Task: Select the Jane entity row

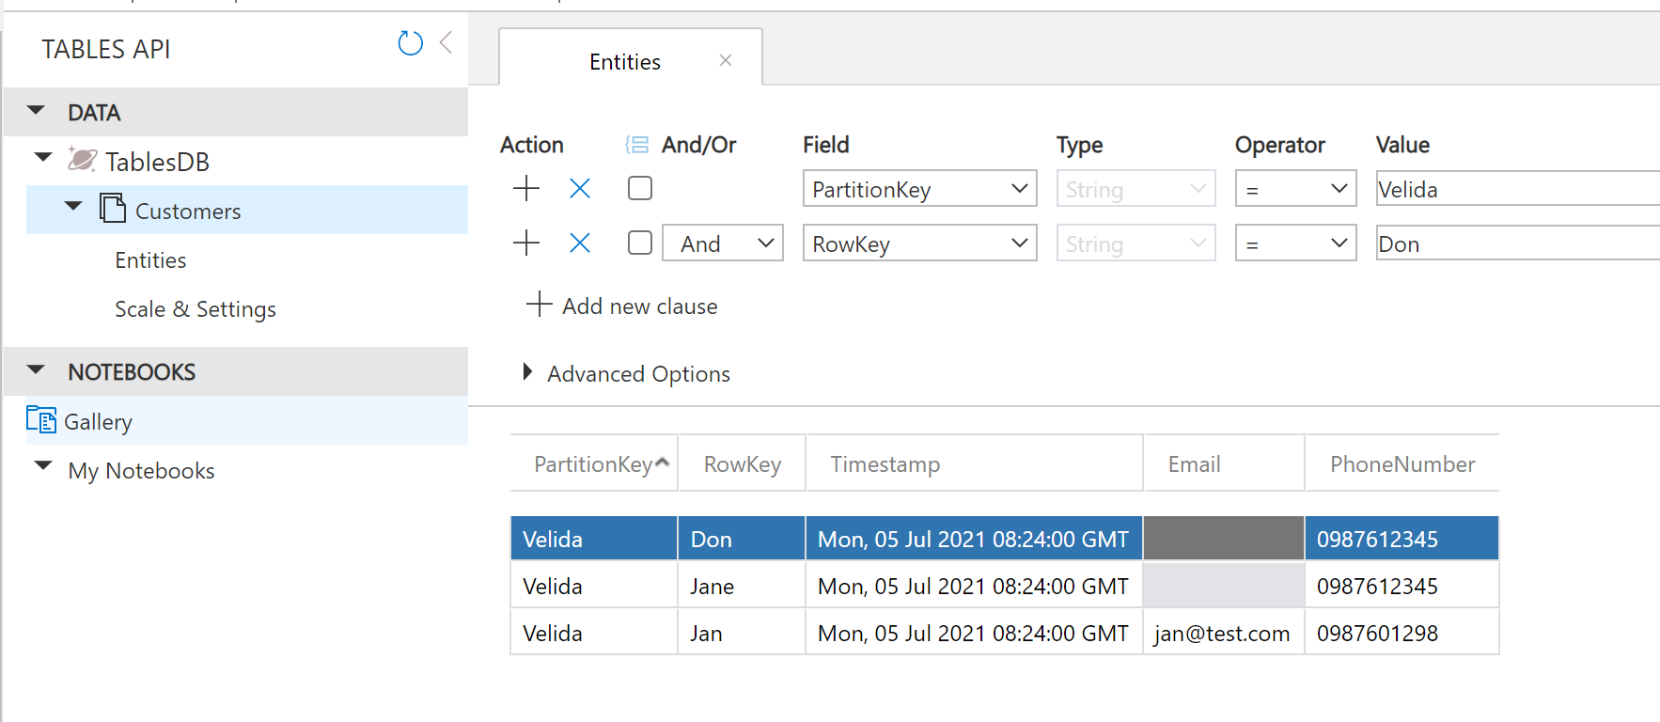Action: (712, 587)
